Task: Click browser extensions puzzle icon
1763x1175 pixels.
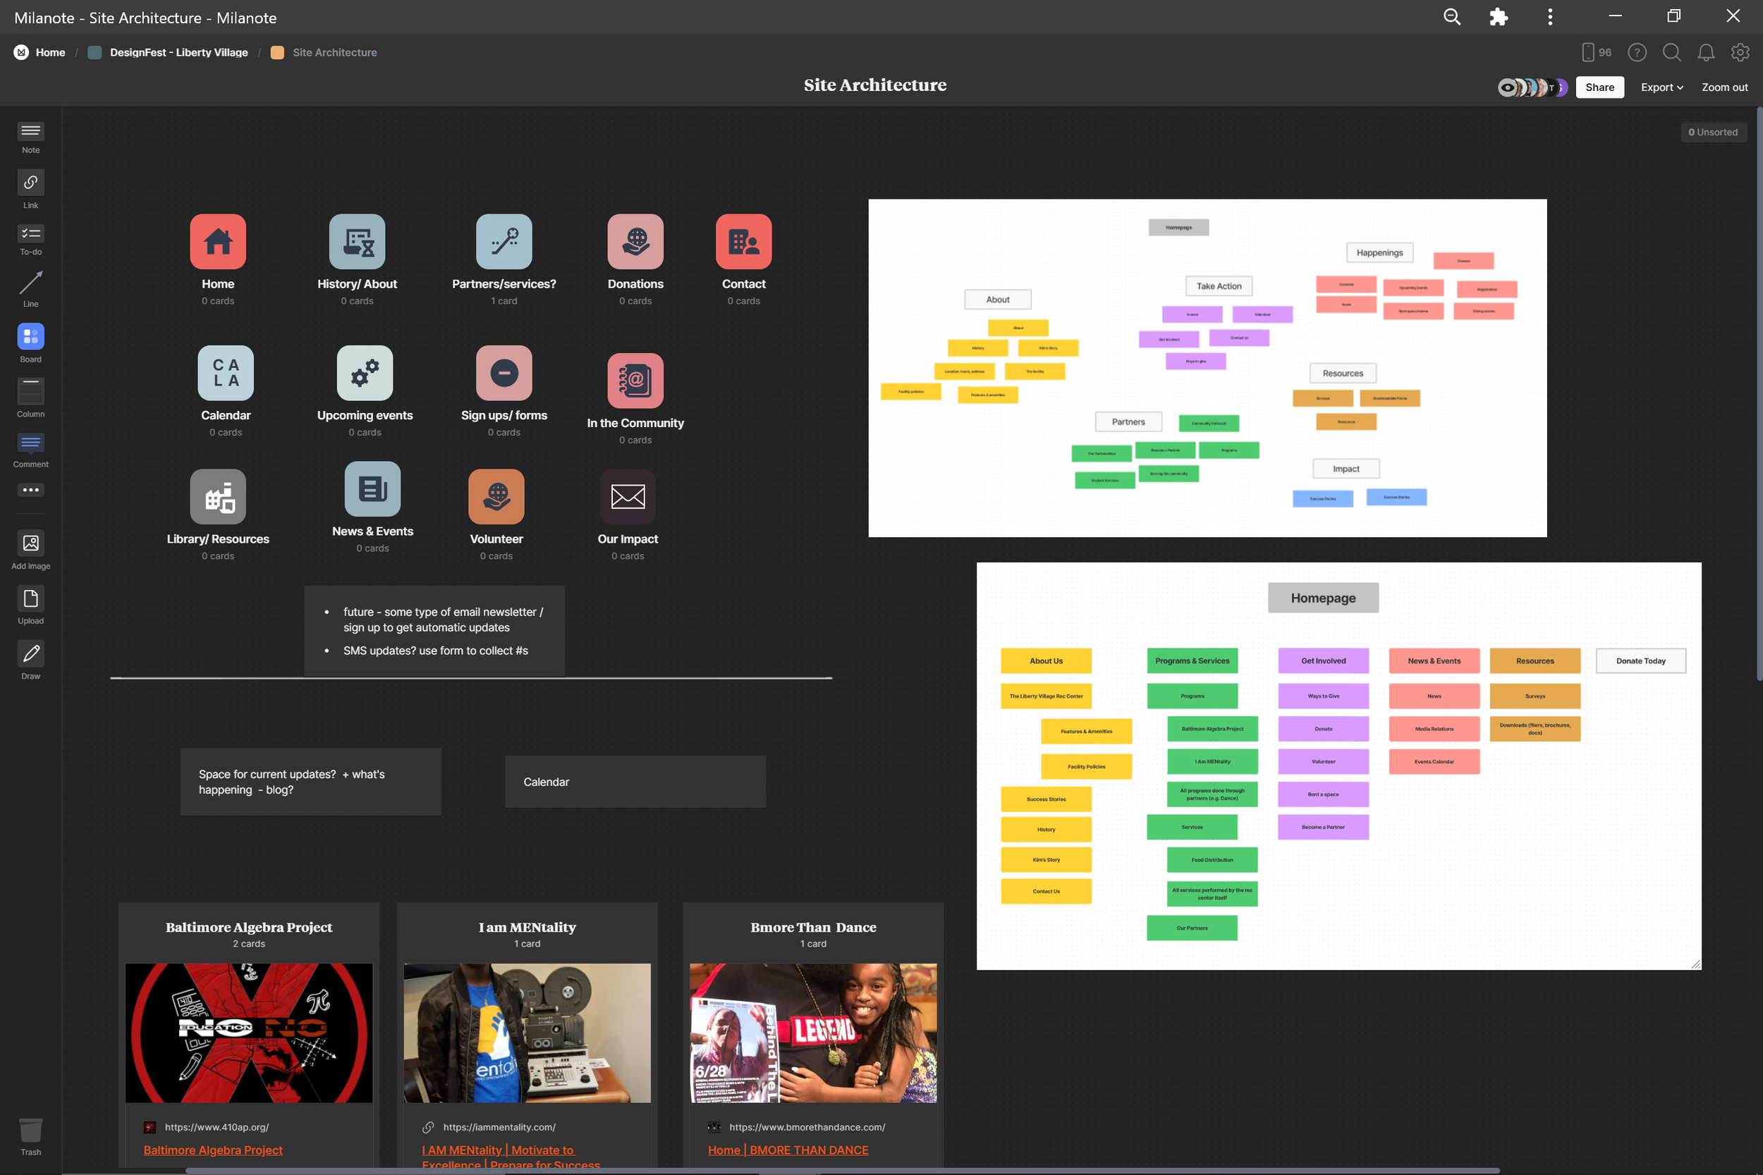Action: click(1499, 16)
